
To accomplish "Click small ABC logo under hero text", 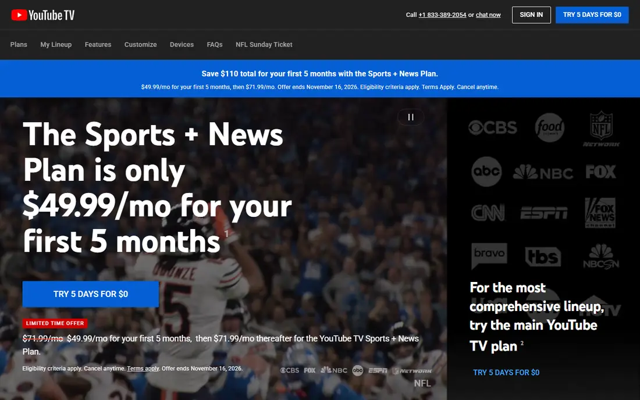I will point(358,370).
